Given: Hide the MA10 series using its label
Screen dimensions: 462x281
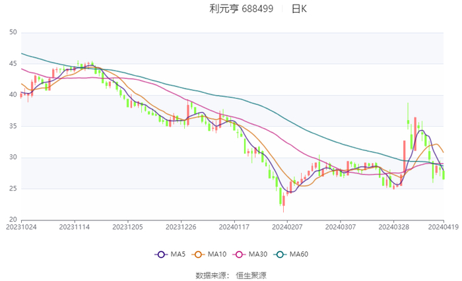Looking at the screenshot, I should coord(217,255).
